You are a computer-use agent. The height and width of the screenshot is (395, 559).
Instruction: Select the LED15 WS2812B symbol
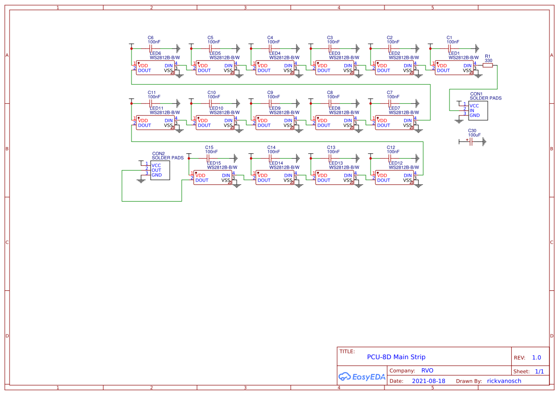coord(213,178)
